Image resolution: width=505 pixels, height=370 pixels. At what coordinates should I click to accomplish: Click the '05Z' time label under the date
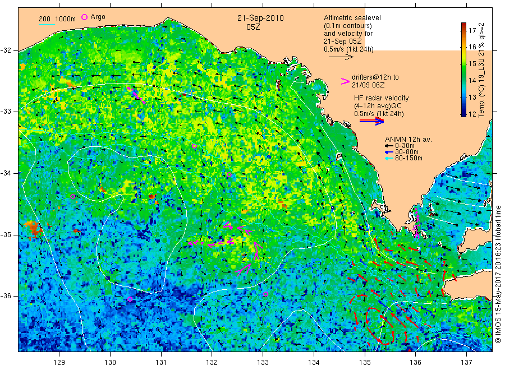[x=253, y=27]
